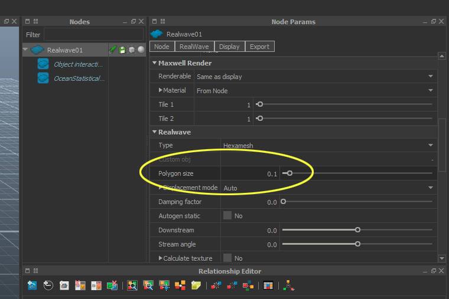Click the Relationship Editor window-layout icon
The width and height of the screenshot is (449, 299).
click(x=28, y=271)
